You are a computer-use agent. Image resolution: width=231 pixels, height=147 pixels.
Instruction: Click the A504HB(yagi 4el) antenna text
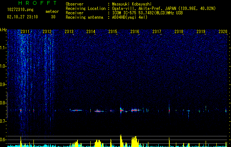click(x=130, y=17)
